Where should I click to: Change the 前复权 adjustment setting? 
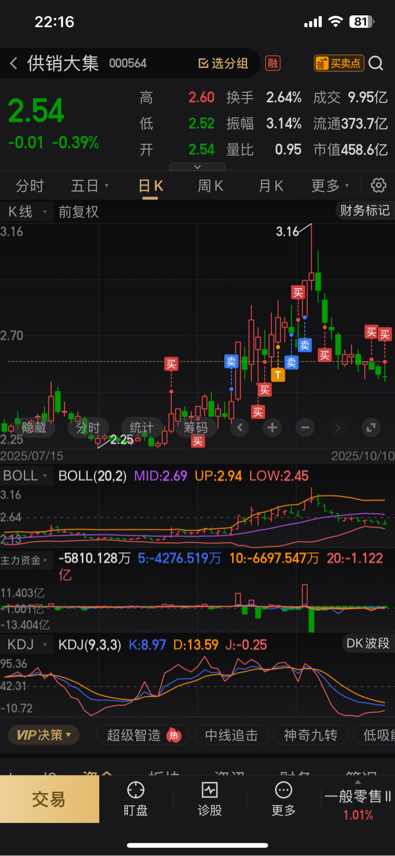78,212
